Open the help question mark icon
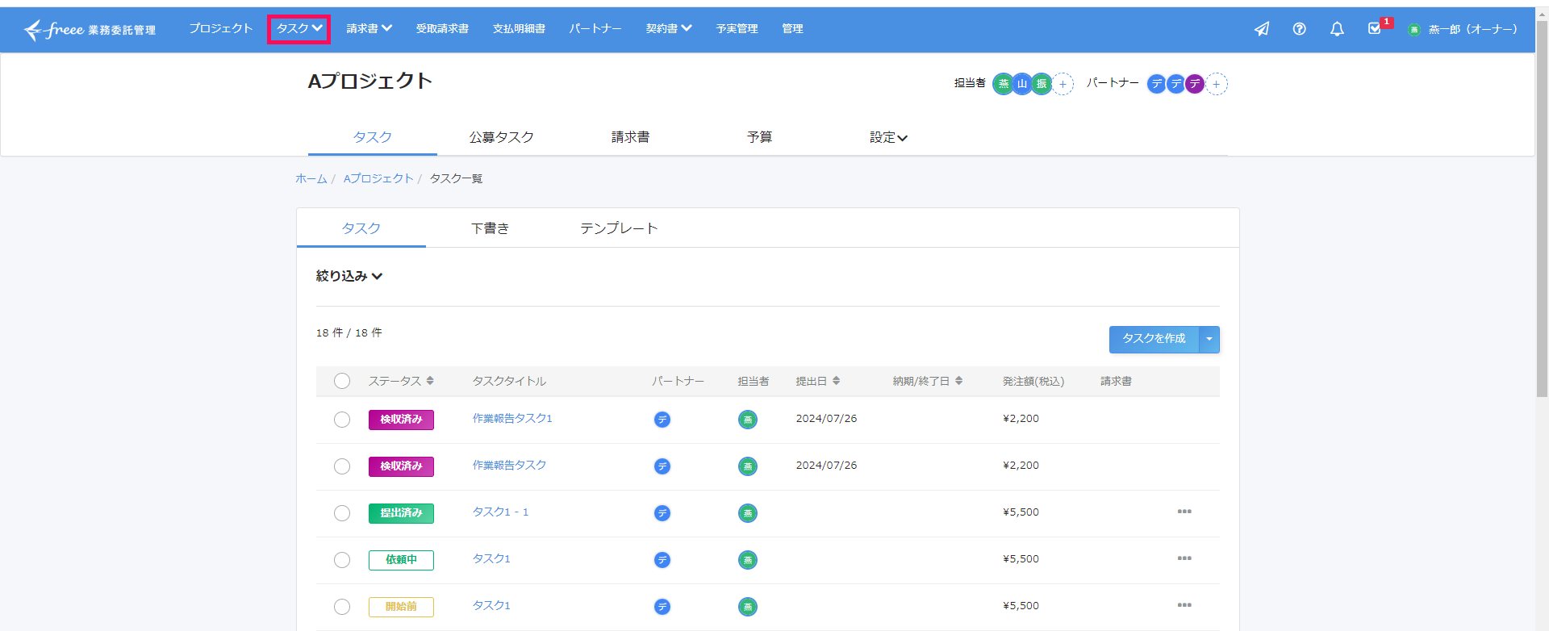The width and height of the screenshot is (1549, 631). tap(1299, 29)
